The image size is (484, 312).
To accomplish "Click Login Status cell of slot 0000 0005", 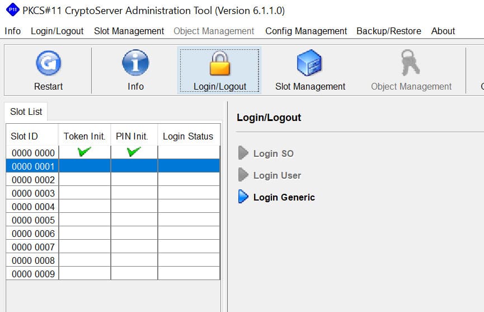I will coord(189,220).
